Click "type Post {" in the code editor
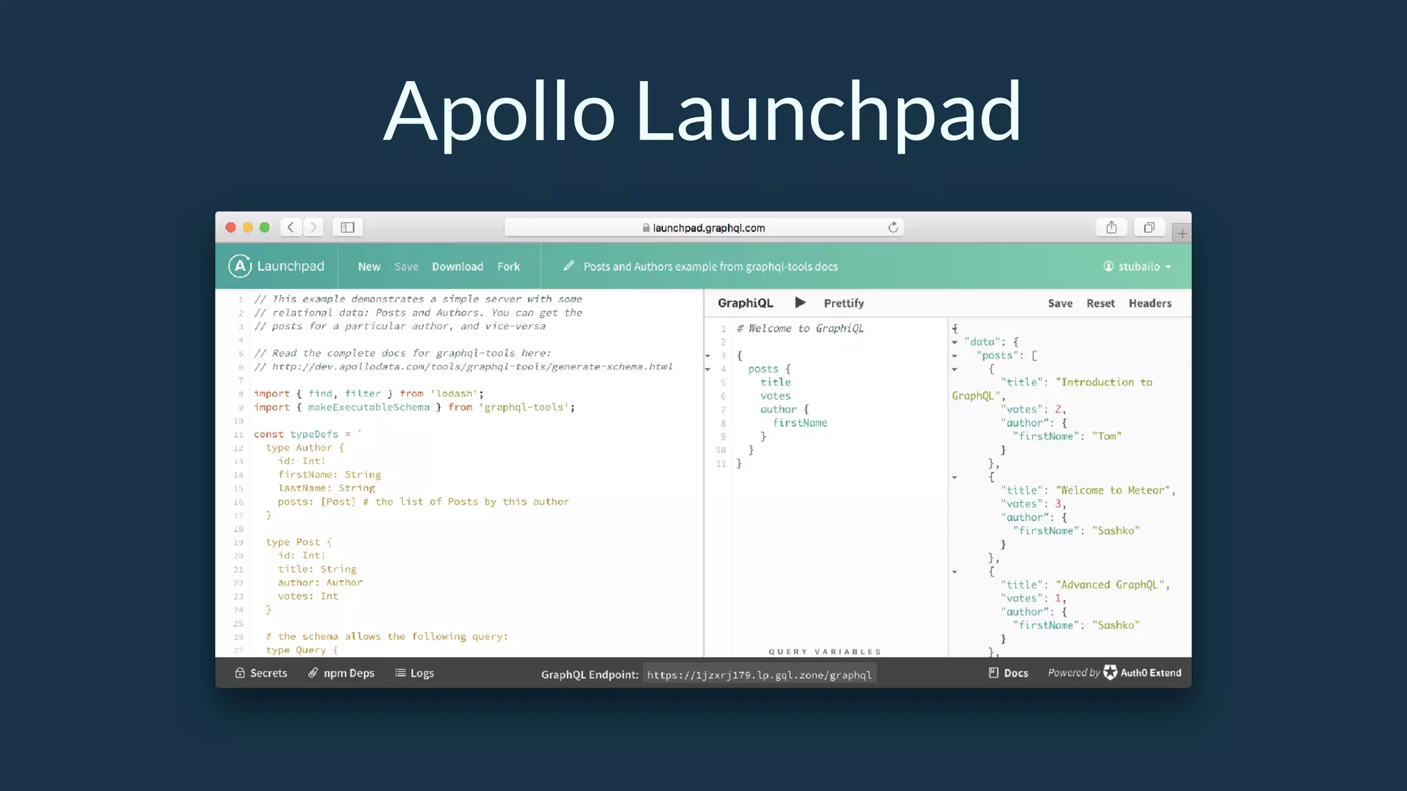This screenshot has height=791, width=1407. [x=299, y=542]
